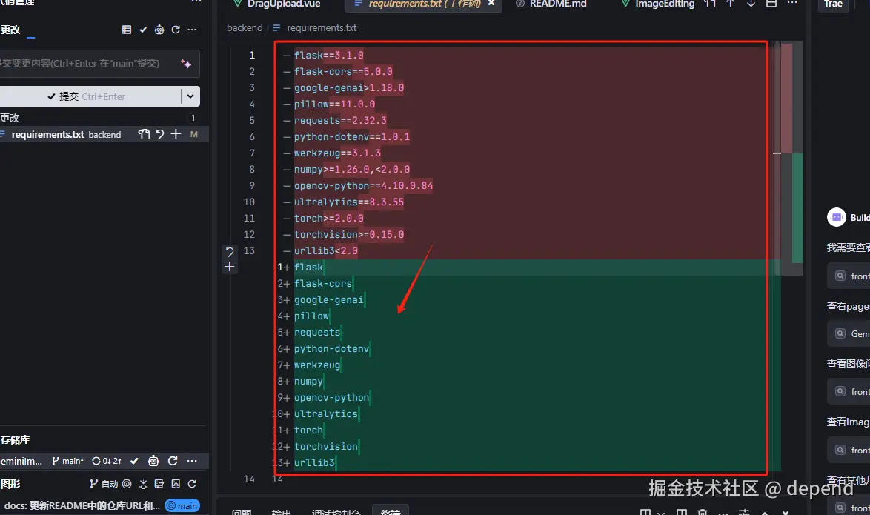Expand commit button dropdown arrow

pos(190,96)
